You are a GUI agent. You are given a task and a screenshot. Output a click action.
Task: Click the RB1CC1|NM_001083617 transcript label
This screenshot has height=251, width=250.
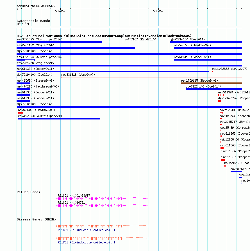click(74, 196)
